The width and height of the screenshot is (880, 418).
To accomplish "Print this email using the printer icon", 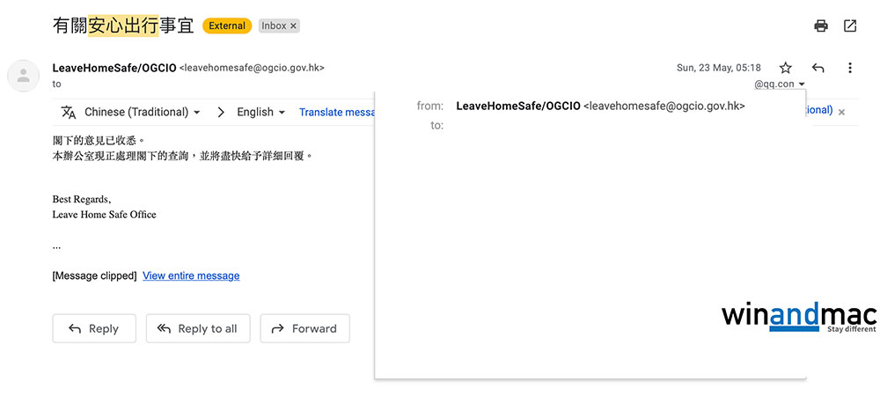I will click(x=821, y=26).
